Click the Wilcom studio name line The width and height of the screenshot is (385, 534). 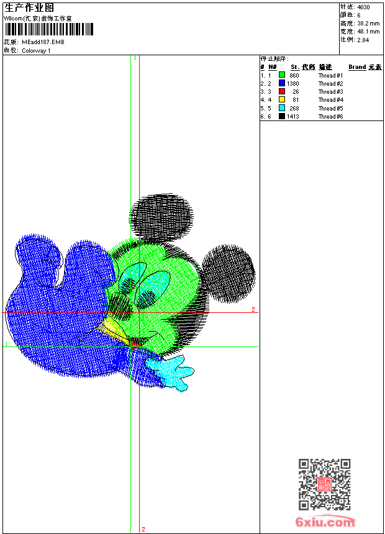pos(38,19)
